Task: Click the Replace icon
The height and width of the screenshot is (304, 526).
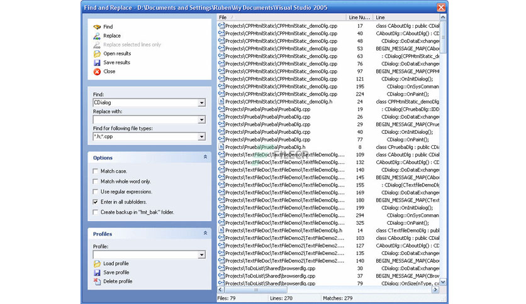Action: [x=97, y=36]
